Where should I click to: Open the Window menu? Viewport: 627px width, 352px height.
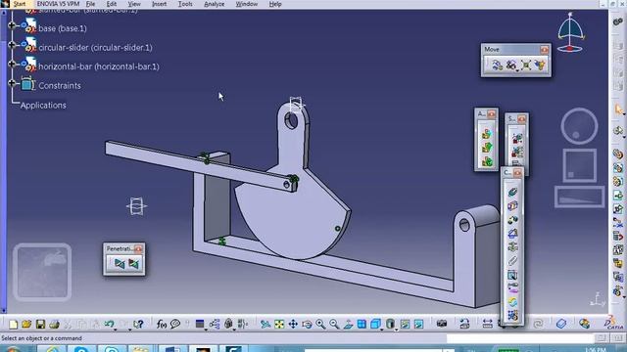coord(247,4)
